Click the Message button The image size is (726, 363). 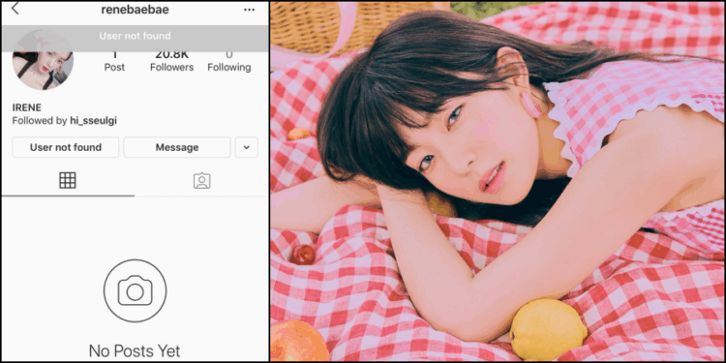pos(177,147)
